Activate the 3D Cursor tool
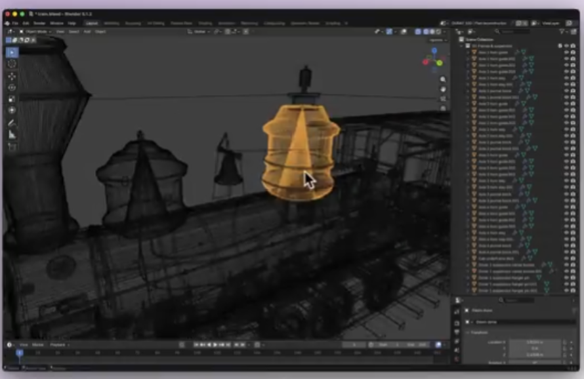Screen dimensions: 584x379 coord(12,64)
